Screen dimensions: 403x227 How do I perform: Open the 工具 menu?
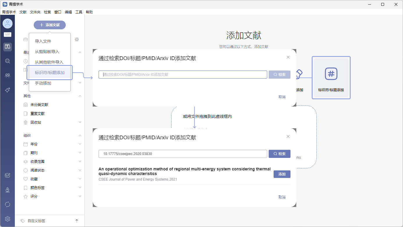point(79,12)
